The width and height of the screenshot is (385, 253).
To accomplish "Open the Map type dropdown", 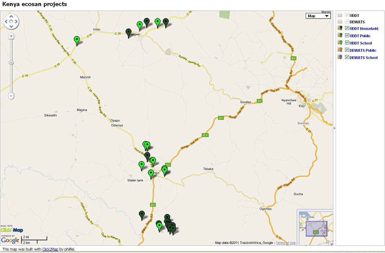I will tap(318, 16).
